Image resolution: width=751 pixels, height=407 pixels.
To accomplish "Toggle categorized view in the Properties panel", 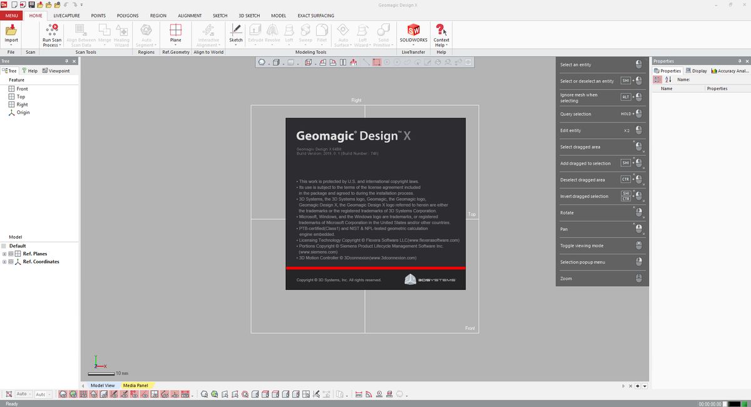I will pos(658,80).
